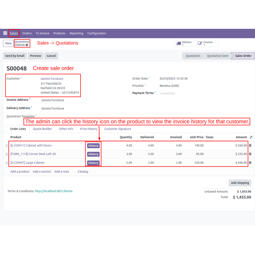255x255 pixels.
Task: Open the Invoice Address Gemini Furniture field
Action: tap(53, 100)
